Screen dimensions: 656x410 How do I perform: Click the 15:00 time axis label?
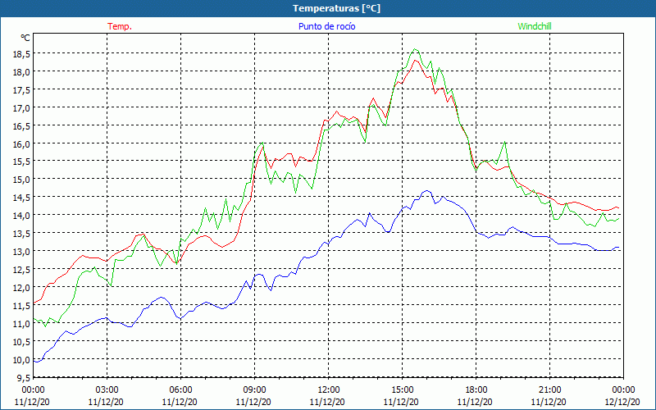(x=402, y=390)
